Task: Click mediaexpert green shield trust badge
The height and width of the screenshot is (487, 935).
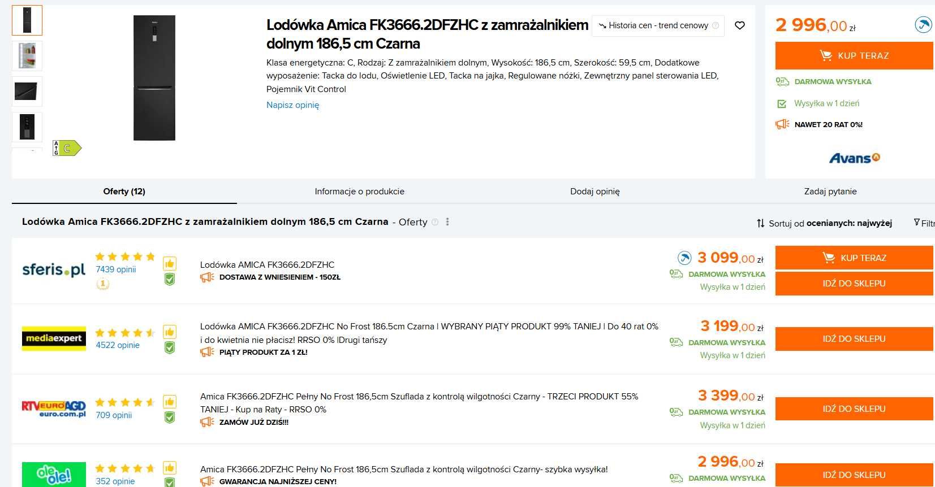Action: point(170,347)
